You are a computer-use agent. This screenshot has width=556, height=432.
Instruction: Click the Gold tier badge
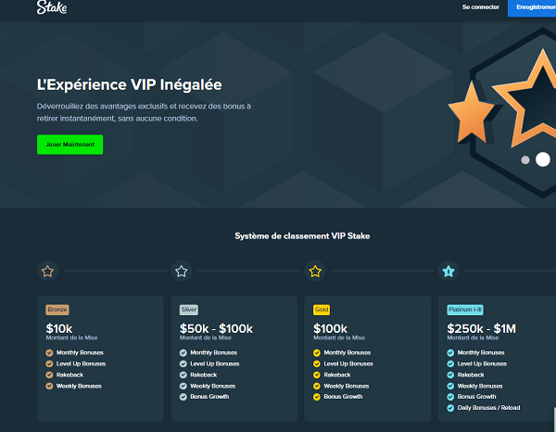point(322,310)
